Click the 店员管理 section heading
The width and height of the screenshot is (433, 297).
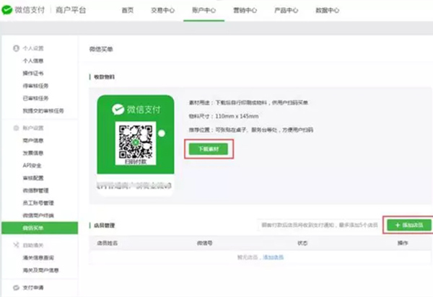pyautogui.click(x=104, y=226)
